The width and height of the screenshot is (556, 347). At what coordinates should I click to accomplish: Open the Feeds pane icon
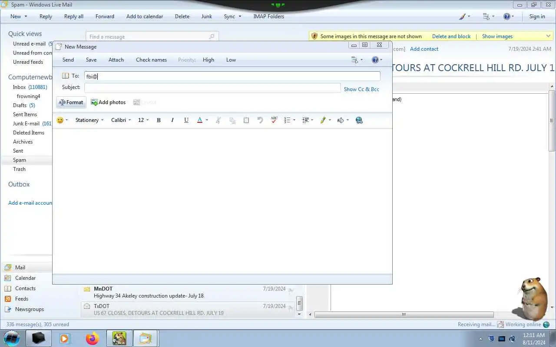[x=8, y=299]
